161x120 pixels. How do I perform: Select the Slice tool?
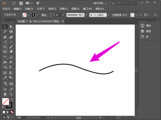(11, 89)
